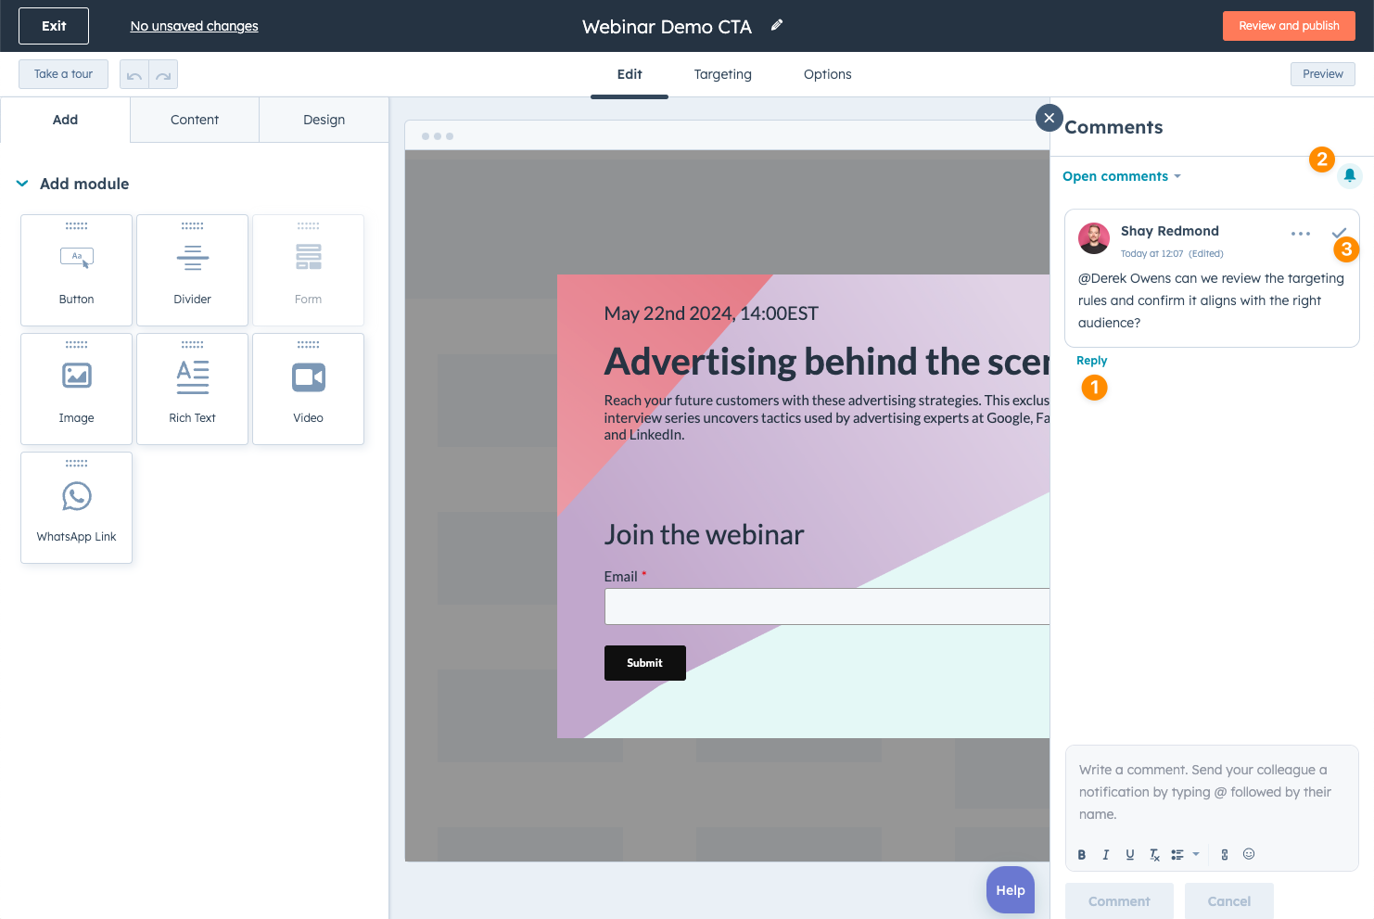Click the comment notifications bell icon
The width and height of the screenshot is (1374, 919).
pyautogui.click(x=1349, y=175)
